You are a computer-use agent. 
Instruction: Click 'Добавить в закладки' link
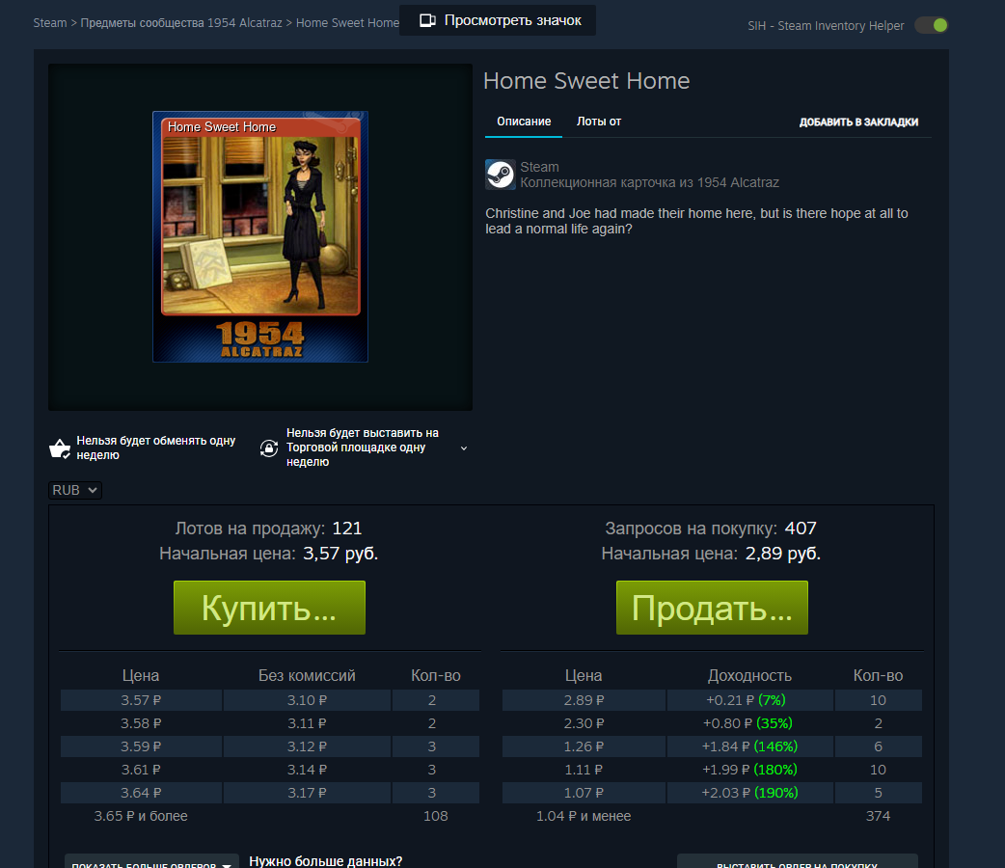pos(858,122)
